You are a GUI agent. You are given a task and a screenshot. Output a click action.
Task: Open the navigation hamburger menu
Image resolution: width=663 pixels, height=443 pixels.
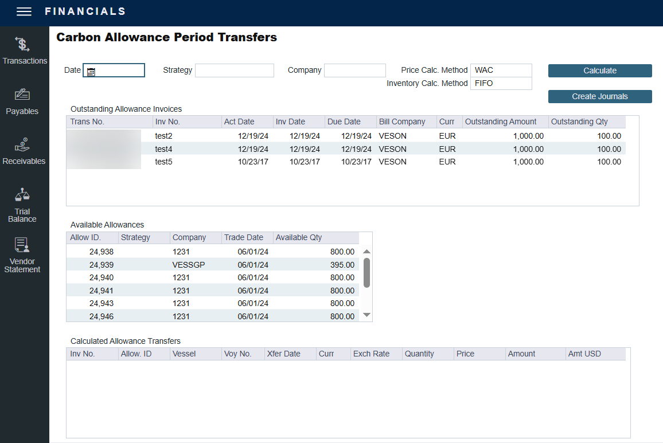point(24,11)
